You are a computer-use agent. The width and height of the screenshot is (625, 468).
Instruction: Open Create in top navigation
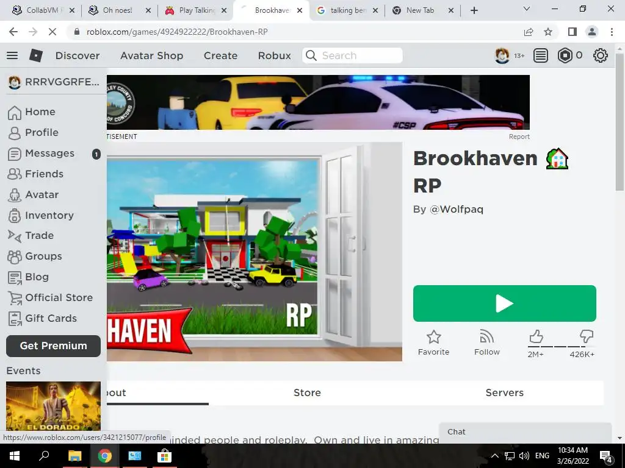coord(220,55)
